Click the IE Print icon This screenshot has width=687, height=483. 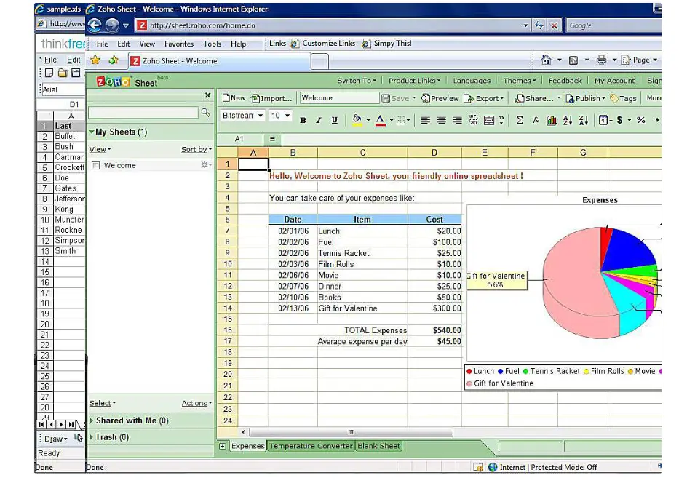coord(601,60)
